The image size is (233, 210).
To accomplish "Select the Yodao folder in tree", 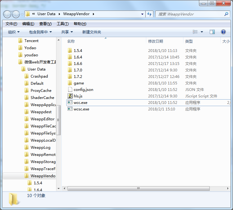I will pyautogui.click(x=27, y=48).
